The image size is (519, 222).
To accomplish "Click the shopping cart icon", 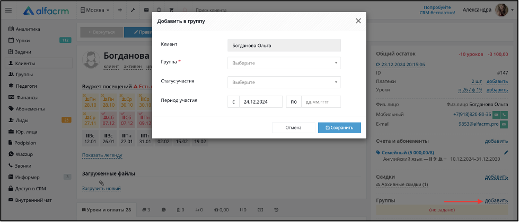I will 171,10.
